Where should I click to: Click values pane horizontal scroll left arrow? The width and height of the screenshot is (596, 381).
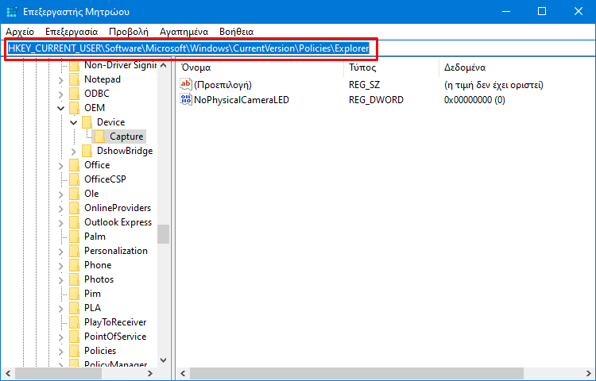183,373
